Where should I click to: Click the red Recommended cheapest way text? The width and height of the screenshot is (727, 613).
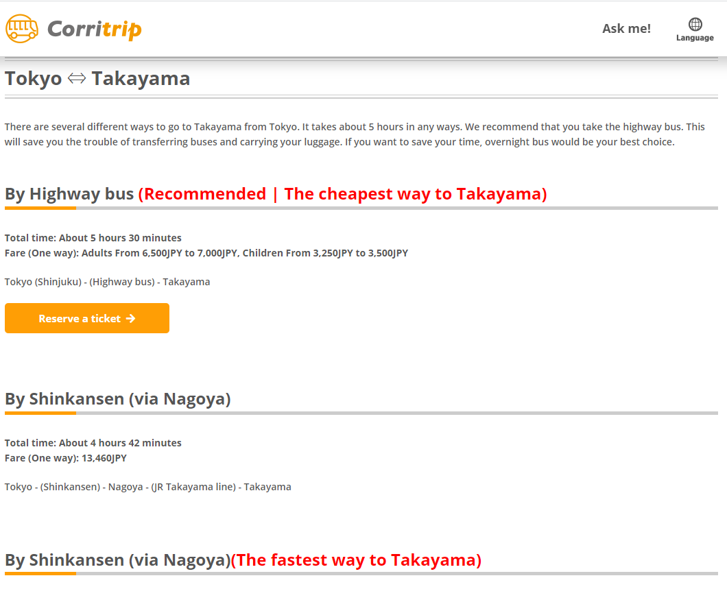(x=342, y=194)
